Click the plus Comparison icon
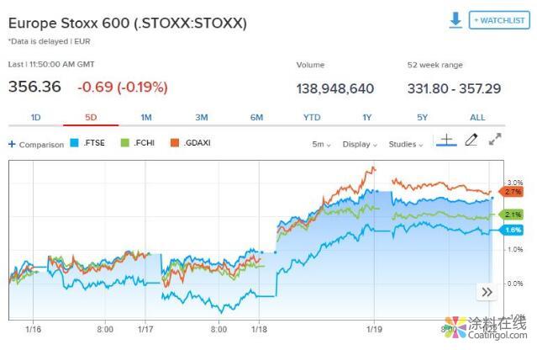Screen dimensions: 537x350 click(x=12, y=144)
